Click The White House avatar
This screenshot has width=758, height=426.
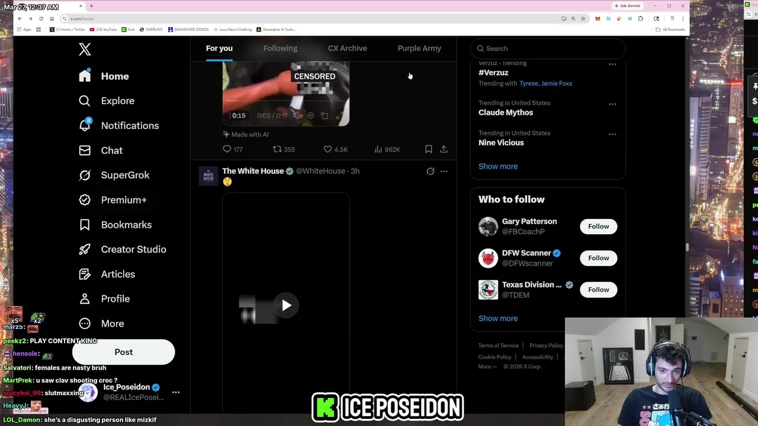[208, 176]
